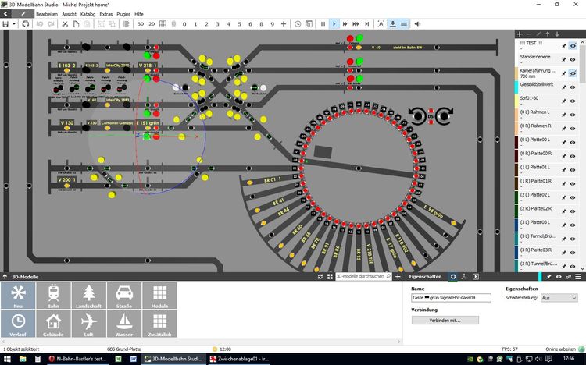Click the Save icon in the toolbar
This screenshot has height=365, width=586.
point(5,24)
